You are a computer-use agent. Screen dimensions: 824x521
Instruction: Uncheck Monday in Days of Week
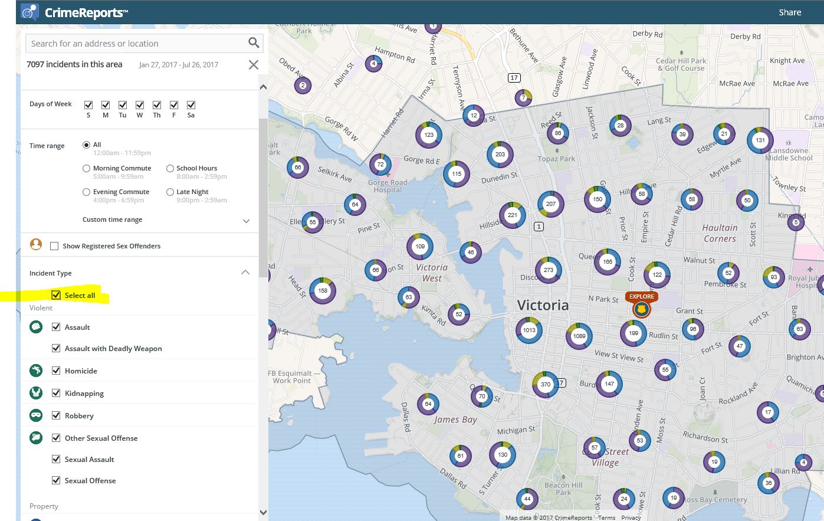(106, 105)
